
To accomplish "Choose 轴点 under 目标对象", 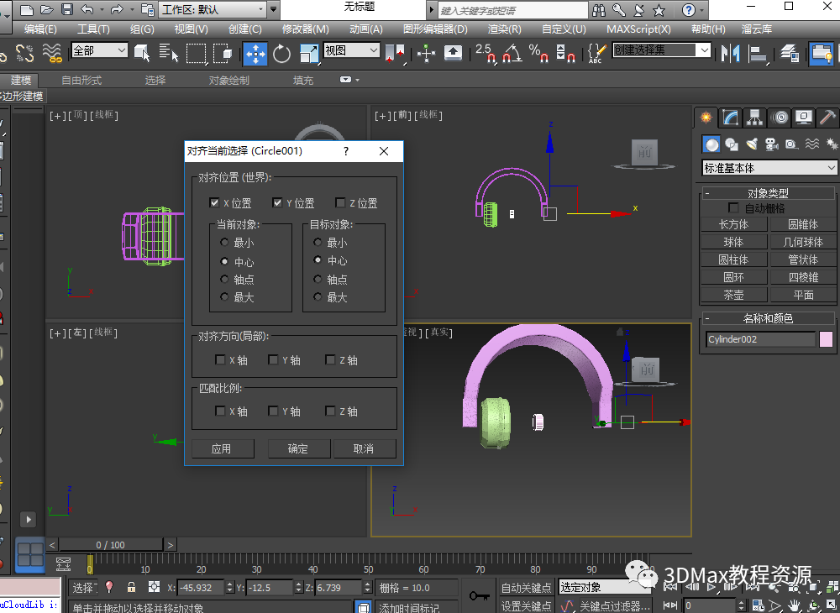I will click(x=318, y=280).
